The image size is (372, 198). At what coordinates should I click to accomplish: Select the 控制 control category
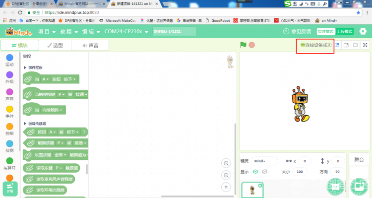pos(9,129)
